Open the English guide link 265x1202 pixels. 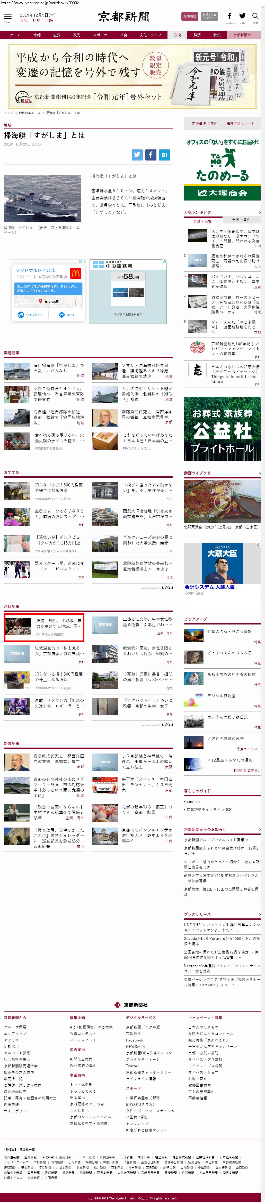click(x=193, y=801)
